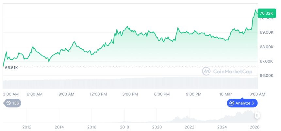Select the 2012 point on the range timeline
This screenshot has width=281, height=131.
pyautogui.click(x=26, y=127)
